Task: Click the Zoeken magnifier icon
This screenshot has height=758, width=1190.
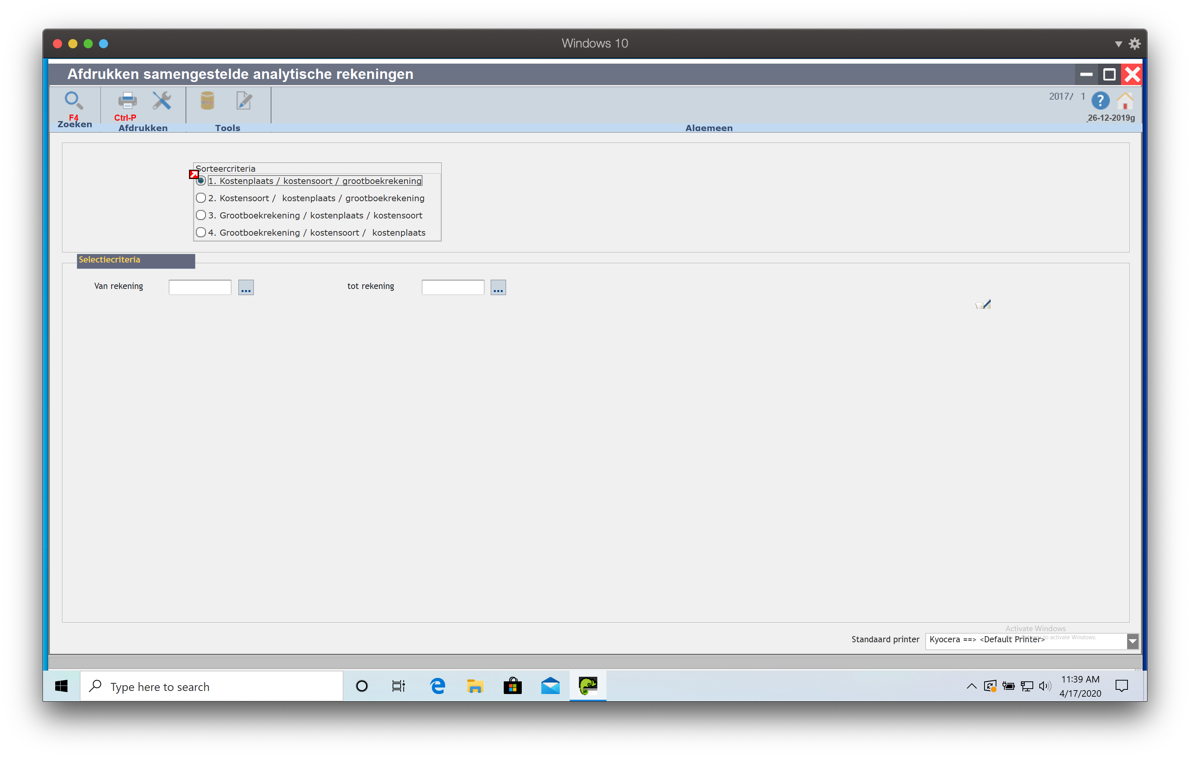Action: pos(74,101)
